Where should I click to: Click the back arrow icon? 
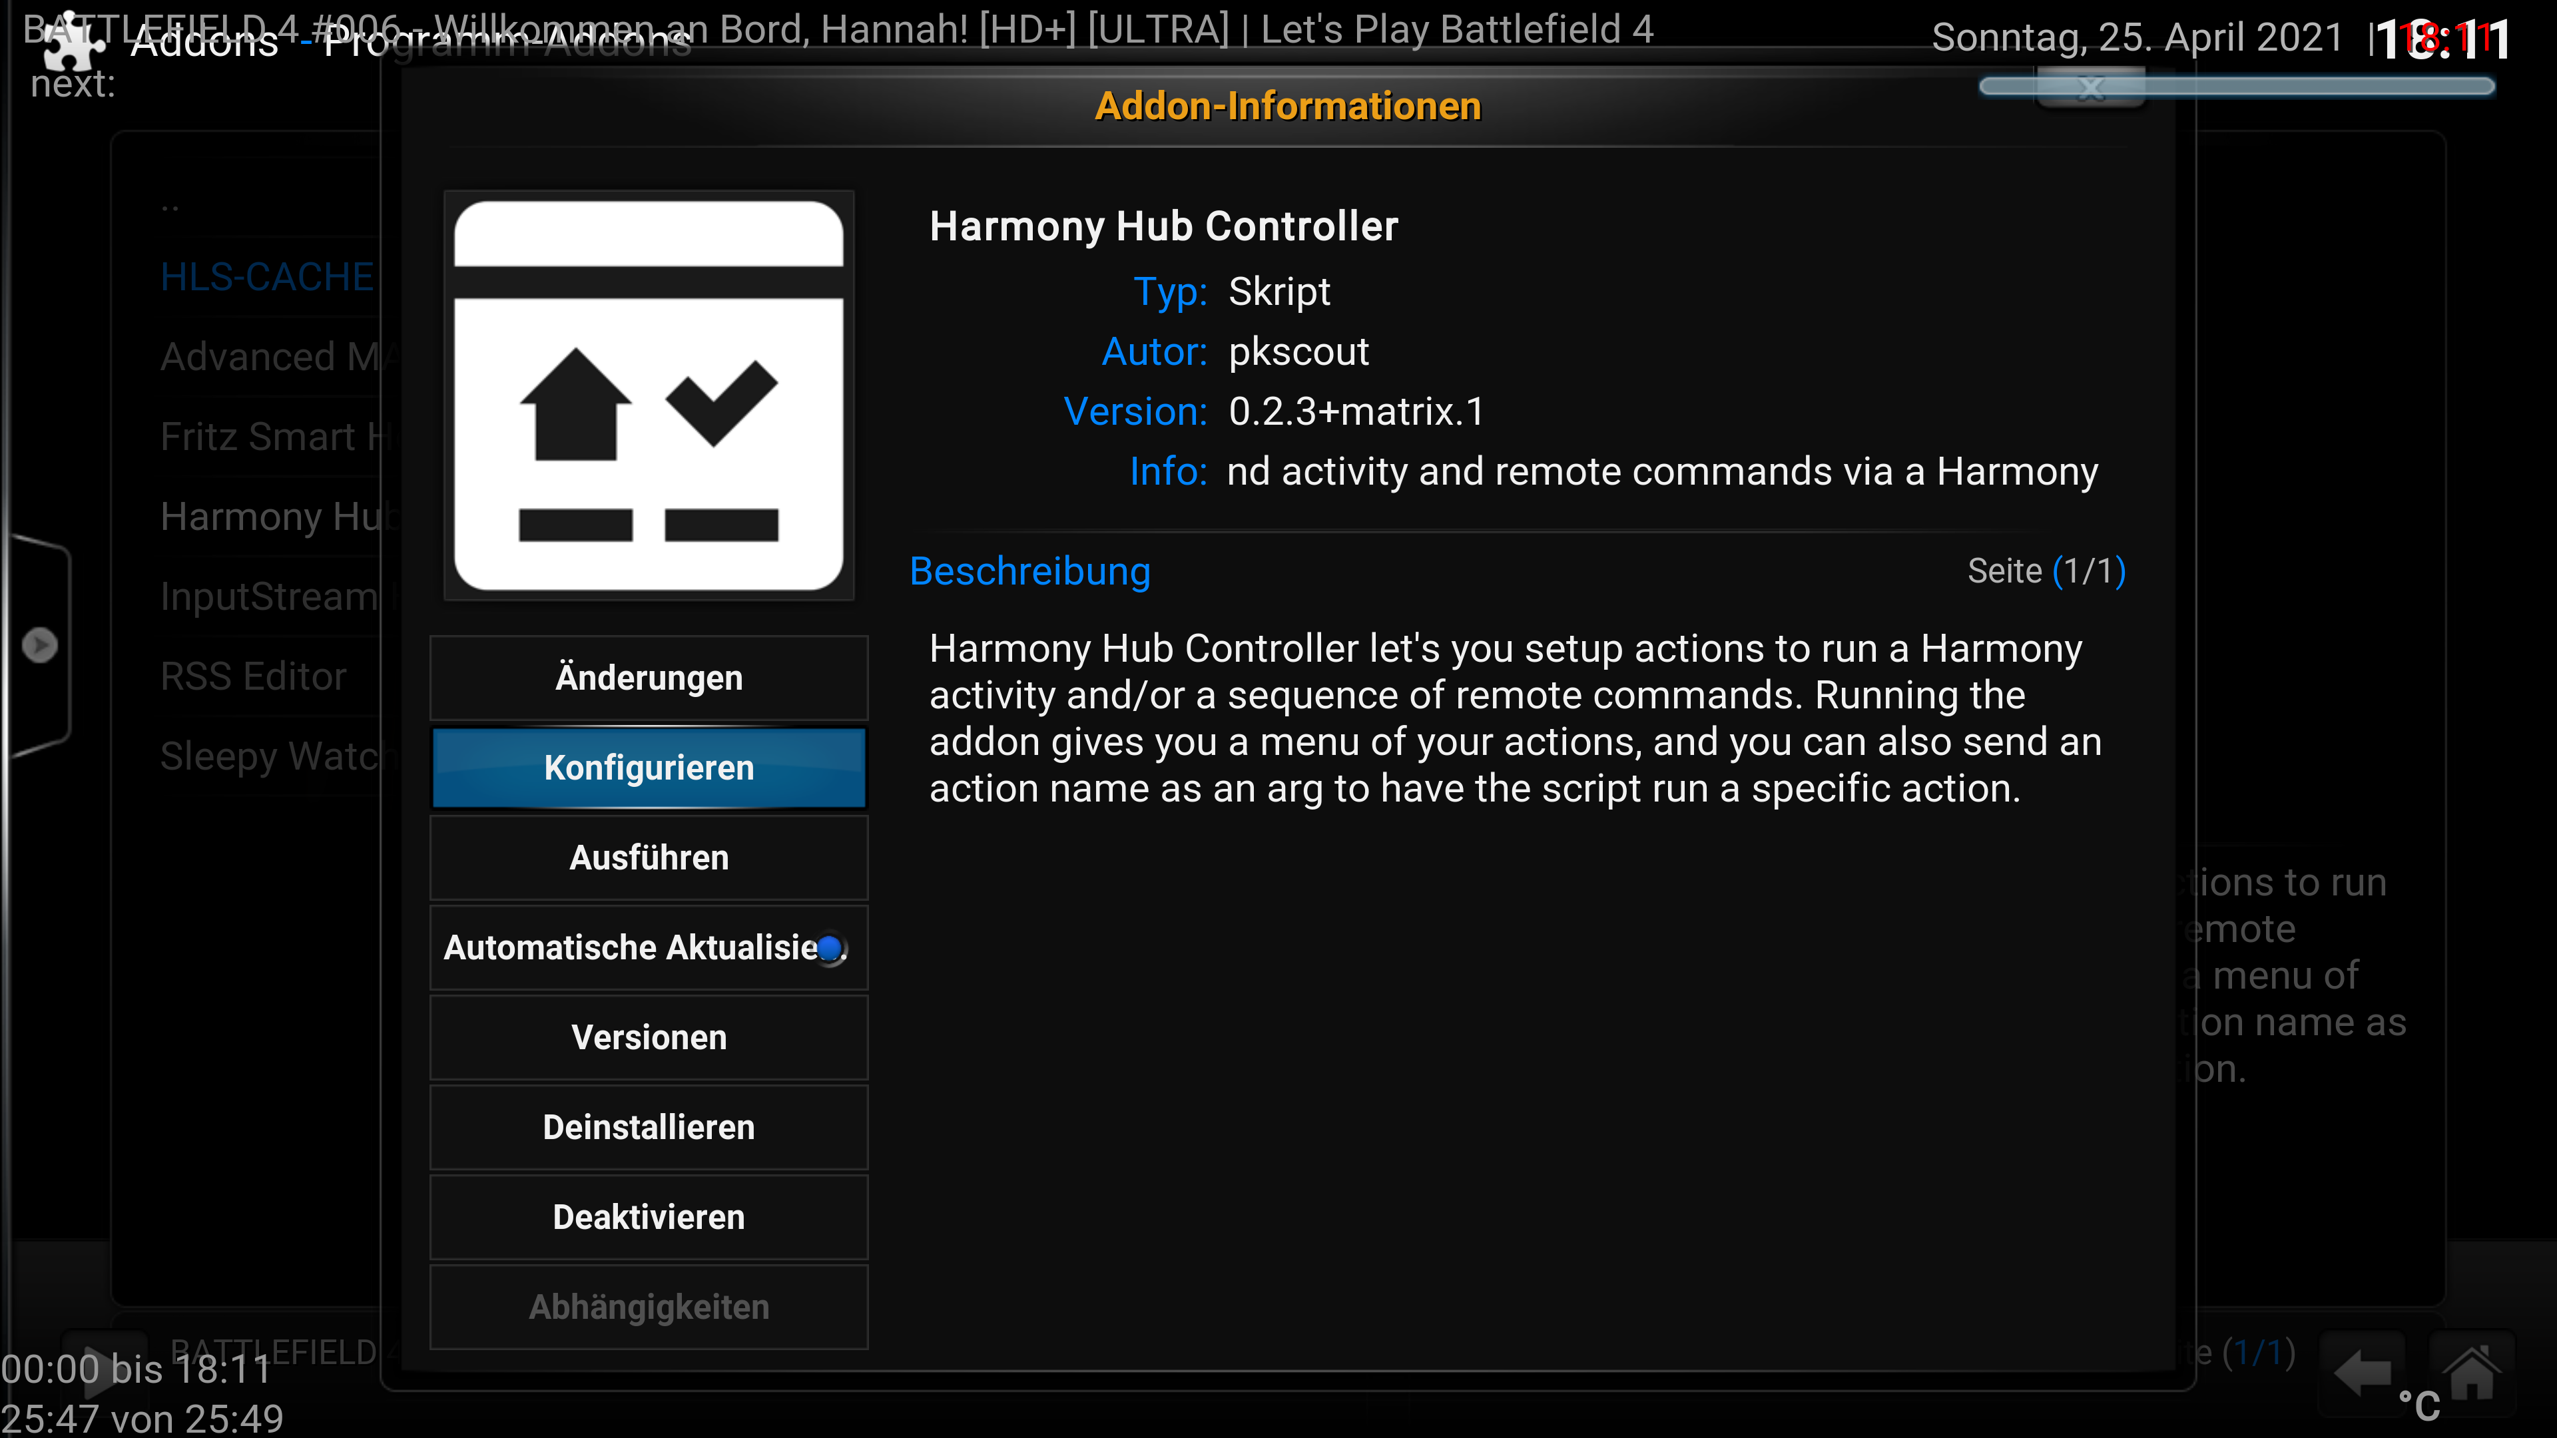(2361, 1373)
